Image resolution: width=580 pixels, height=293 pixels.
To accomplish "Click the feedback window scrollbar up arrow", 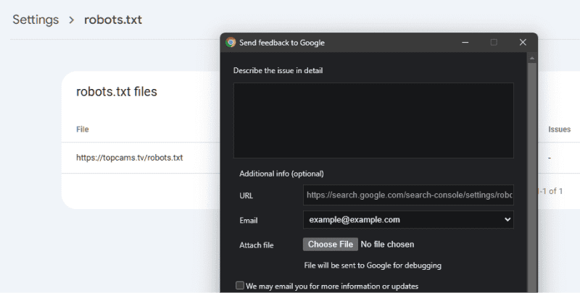I will [x=532, y=58].
